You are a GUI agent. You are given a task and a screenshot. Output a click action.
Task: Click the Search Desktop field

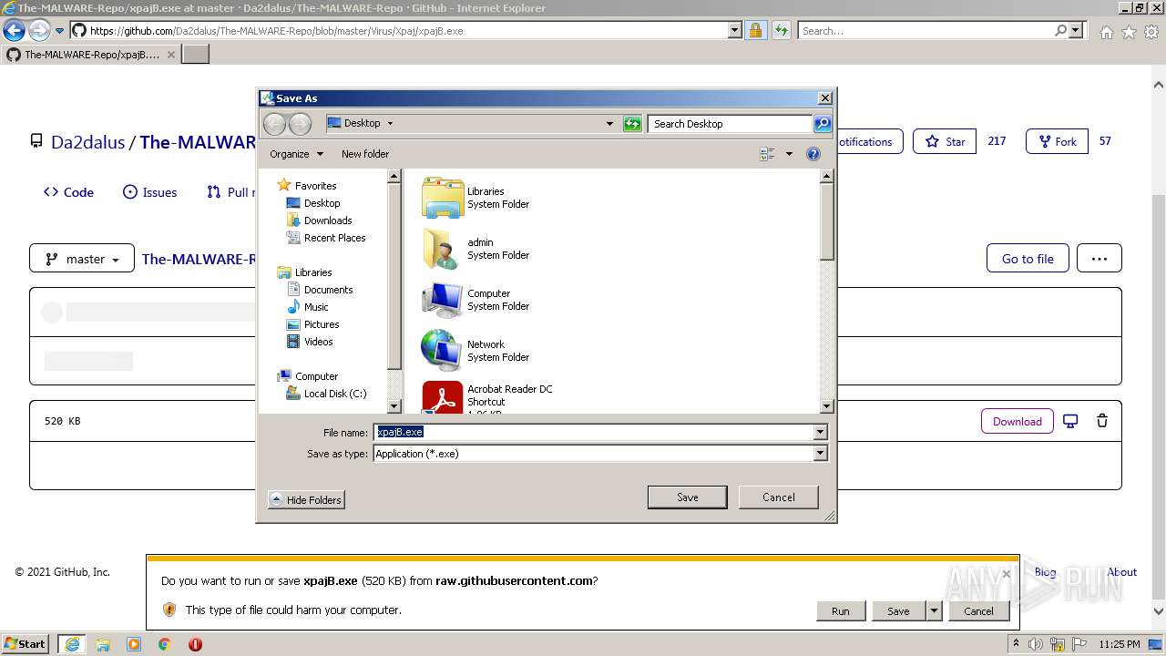731,124
